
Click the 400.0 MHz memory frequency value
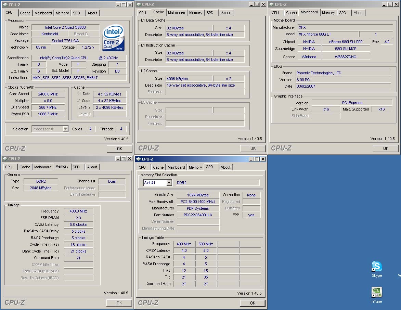coord(78,211)
